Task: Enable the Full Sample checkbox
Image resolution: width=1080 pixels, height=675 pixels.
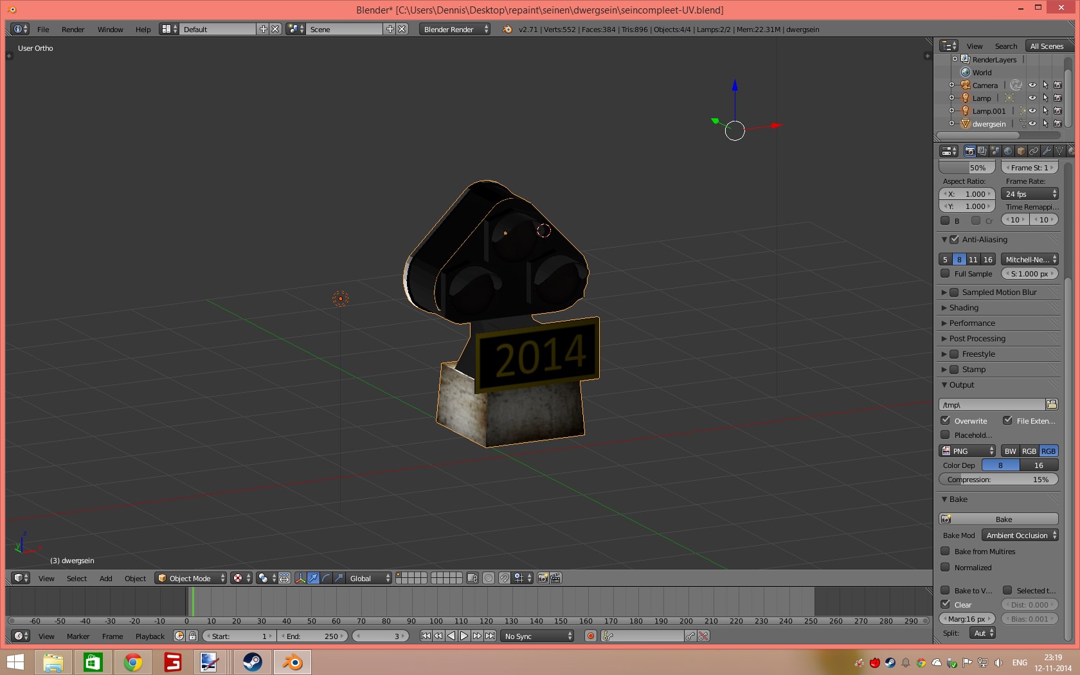Action: [945, 273]
